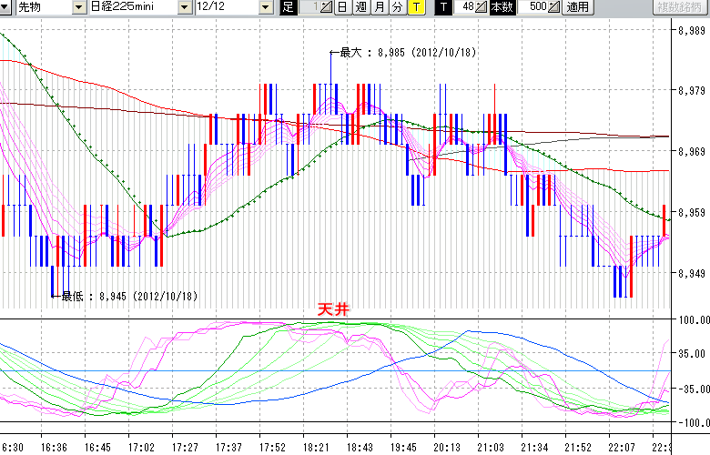Viewport: 710px width, 455px height.
Task: Switch to 月 monthly timeframe
Action: [x=379, y=7]
